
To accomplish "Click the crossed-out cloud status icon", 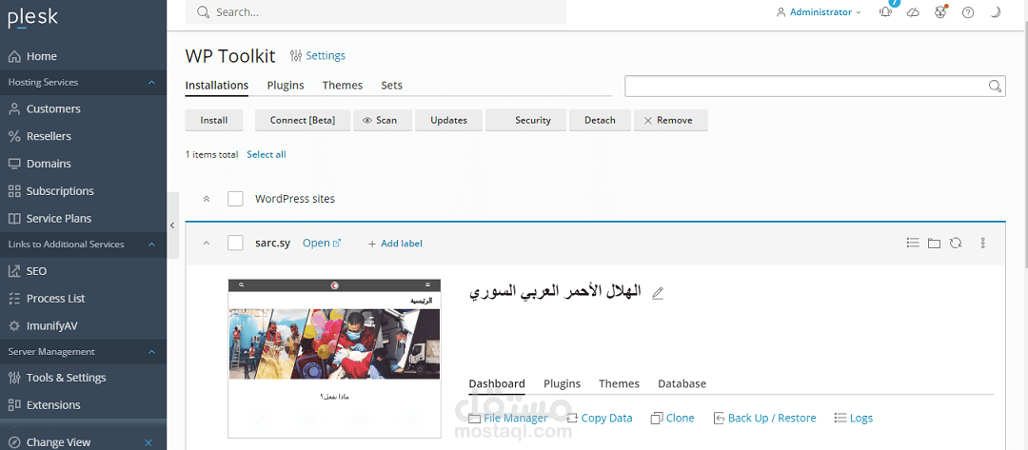I will click(x=913, y=12).
